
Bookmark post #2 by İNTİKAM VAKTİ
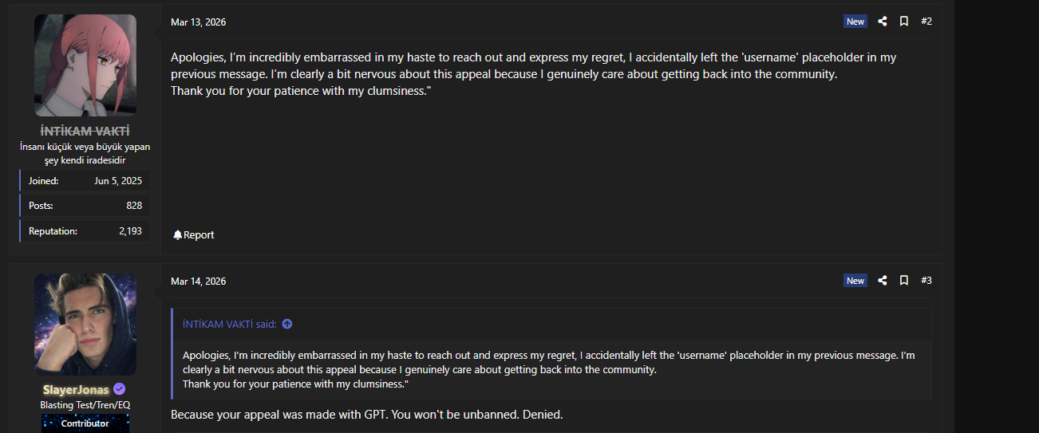(904, 22)
